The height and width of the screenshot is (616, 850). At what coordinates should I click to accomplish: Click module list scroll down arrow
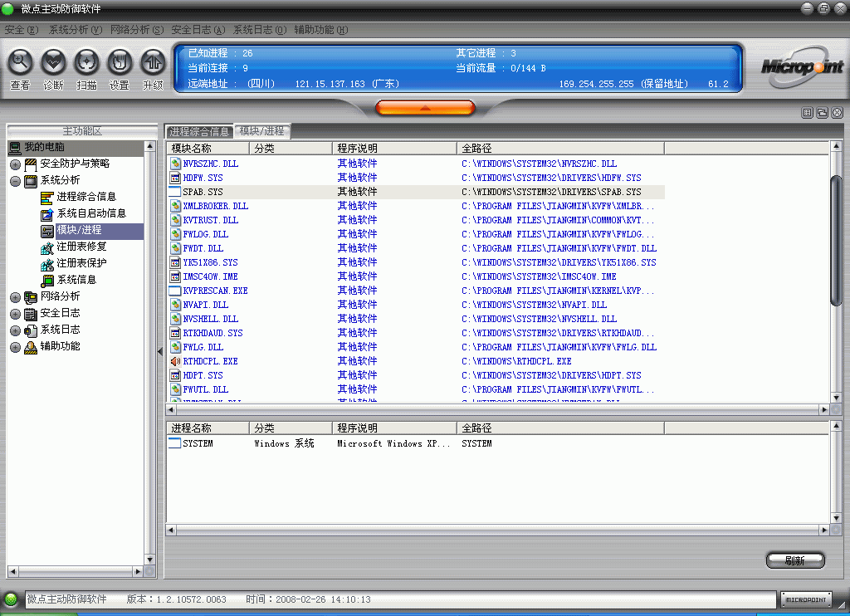click(836, 398)
